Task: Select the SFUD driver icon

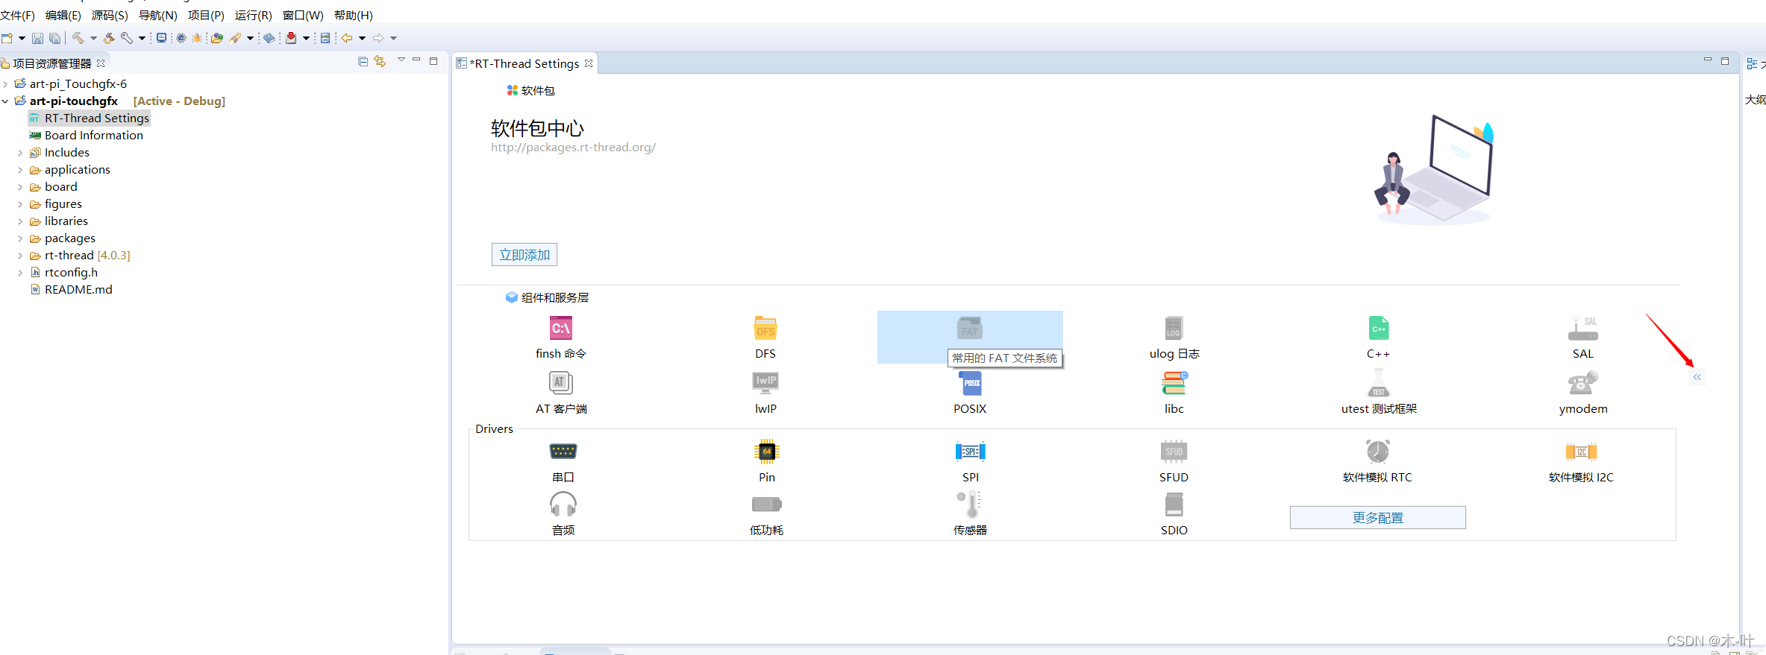Action: tap(1174, 452)
